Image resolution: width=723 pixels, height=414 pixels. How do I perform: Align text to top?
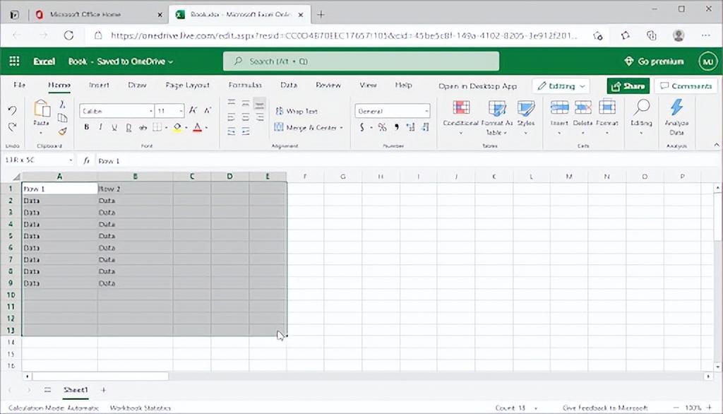232,102
